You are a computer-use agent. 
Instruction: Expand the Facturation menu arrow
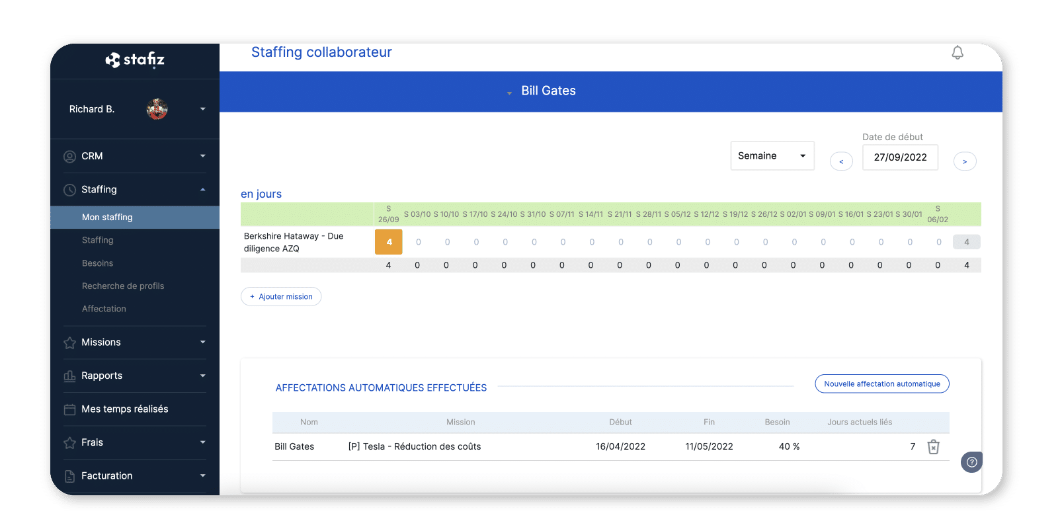coord(202,475)
